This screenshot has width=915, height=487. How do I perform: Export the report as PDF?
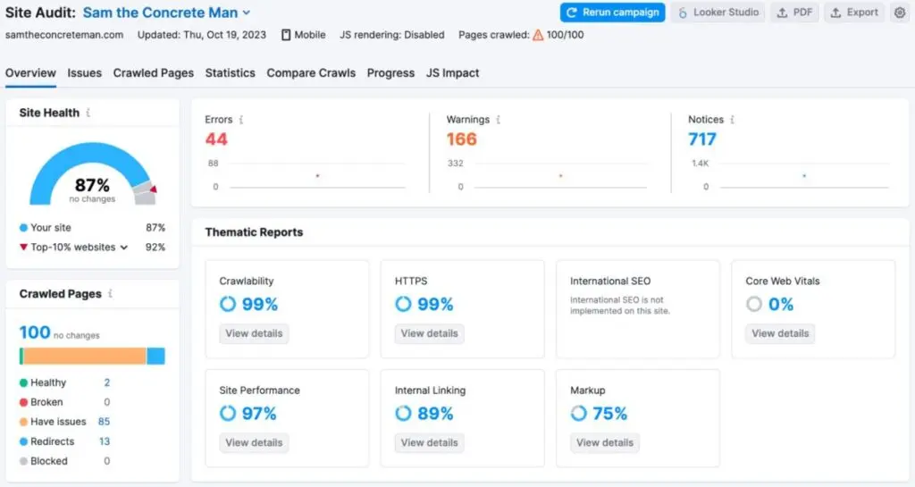click(x=793, y=13)
